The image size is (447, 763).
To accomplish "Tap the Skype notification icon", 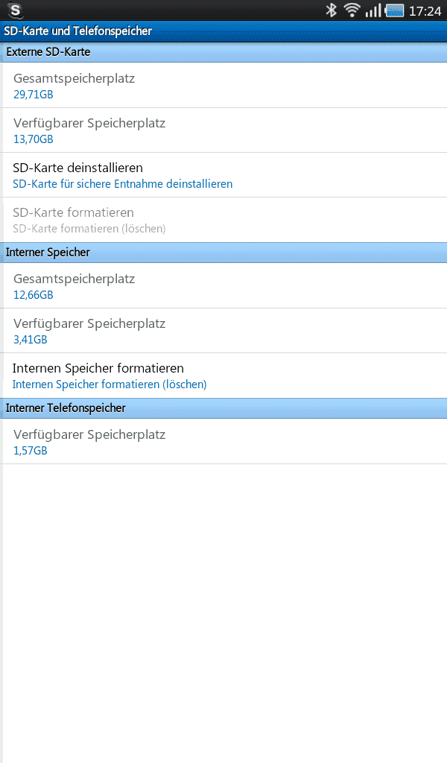I will coord(15,10).
